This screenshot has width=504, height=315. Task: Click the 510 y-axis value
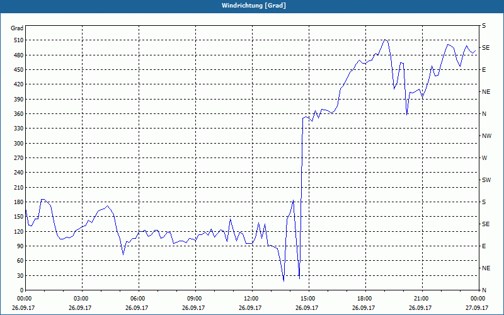(x=19, y=40)
